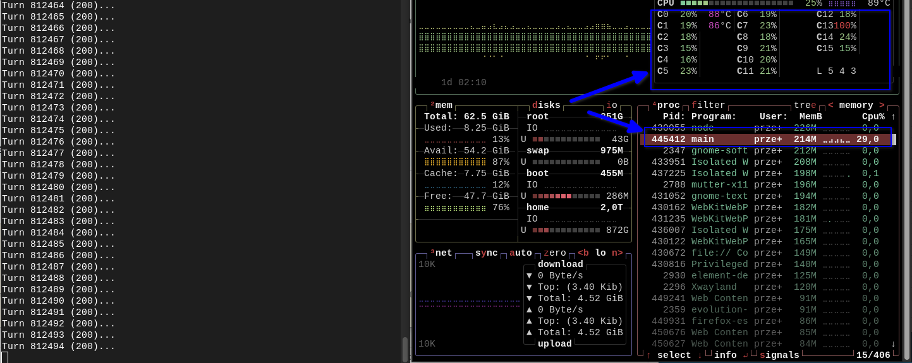Toggle the disks panel display
The width and height of the screenshot is (912, 363).
tap(546, 105)
